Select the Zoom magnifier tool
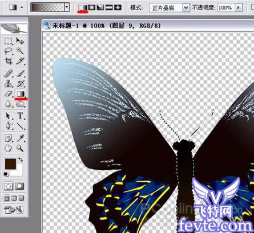The width and height of the screenshot is (254, 233). [20, 148]
